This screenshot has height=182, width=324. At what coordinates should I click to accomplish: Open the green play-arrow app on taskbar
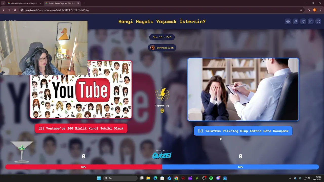pyautogui.click(x=197, y=178)
